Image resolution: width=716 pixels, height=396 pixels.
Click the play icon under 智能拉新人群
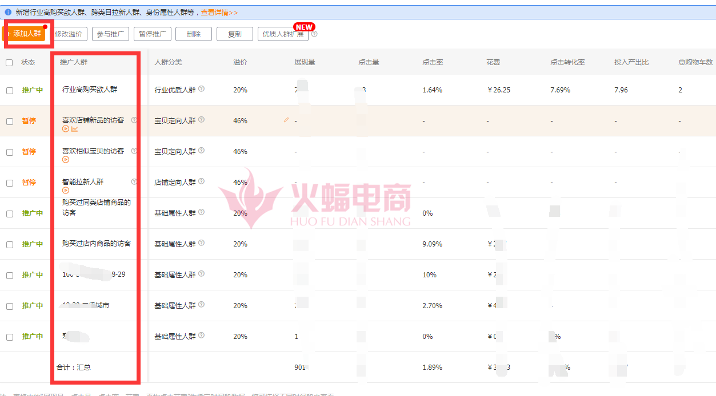pos(66,191)
